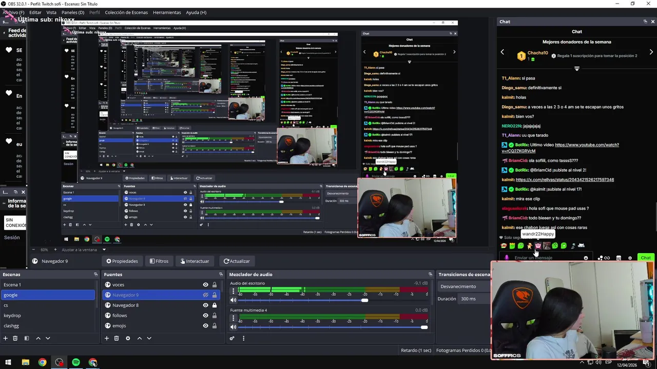The image size is (657, 369).
Task: Select the keydrop scene
Action: pyautogui.click(x=48, y=316)
